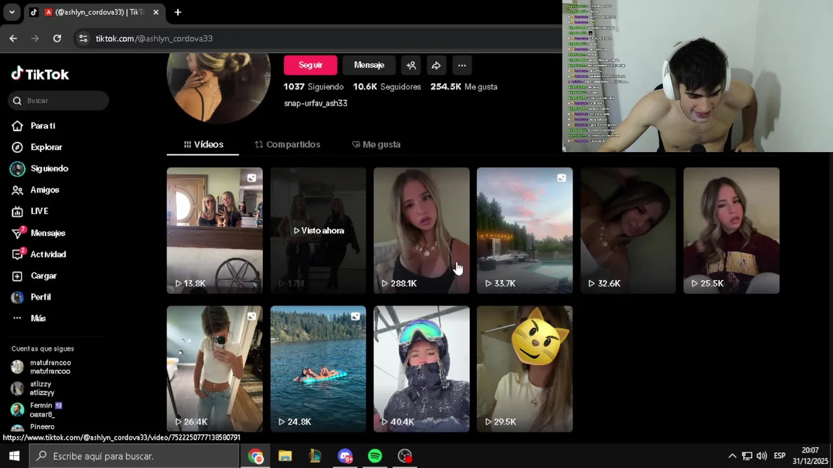833x468 pixels.
Task: Select the ashlyn_cordova33 browser tab
Action: coord(94,12)
